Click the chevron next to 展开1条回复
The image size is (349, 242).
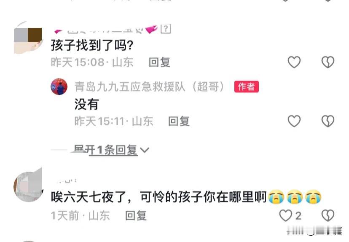145,150
